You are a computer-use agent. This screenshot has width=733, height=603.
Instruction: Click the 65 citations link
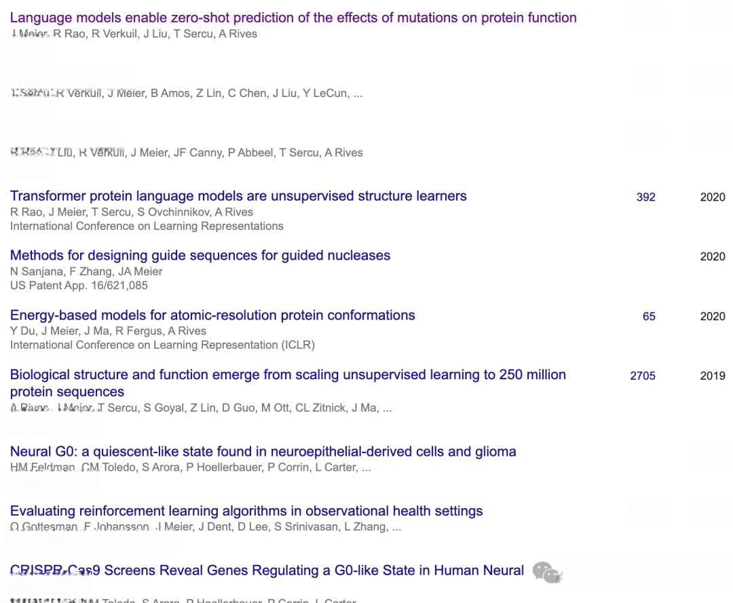tap(649, 316)
